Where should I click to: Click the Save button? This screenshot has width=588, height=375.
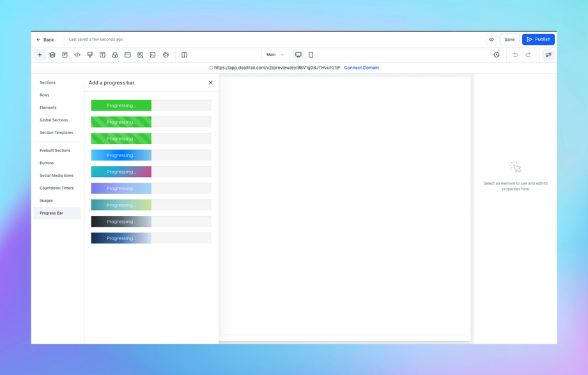[x=509, y=40]
